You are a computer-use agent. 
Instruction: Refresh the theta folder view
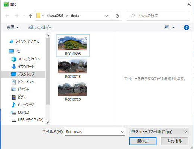click(x=117, y=16)
